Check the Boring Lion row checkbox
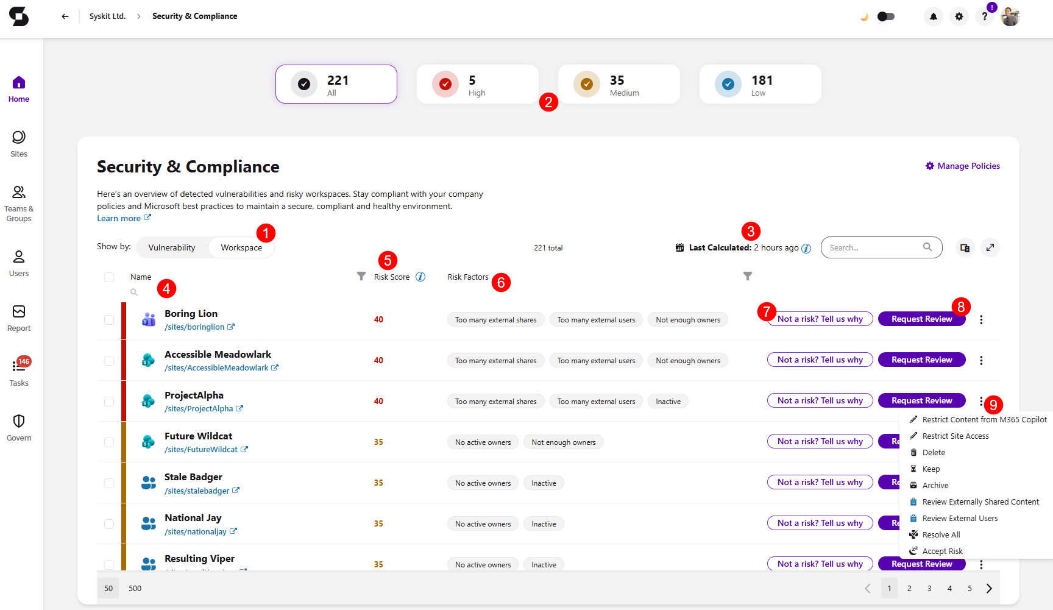Viewport: 1053px width, 610px height. click(x=109, y=320)
